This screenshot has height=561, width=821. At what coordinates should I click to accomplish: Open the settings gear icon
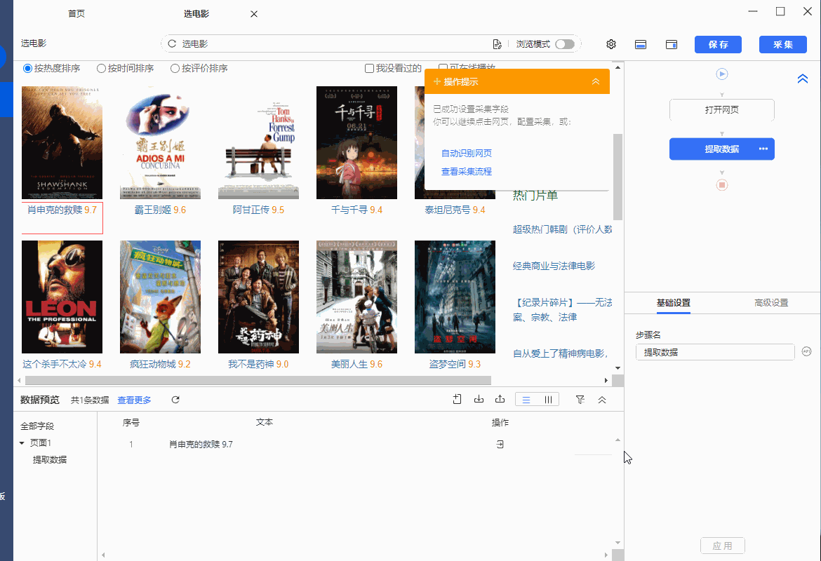click(611, 44)
